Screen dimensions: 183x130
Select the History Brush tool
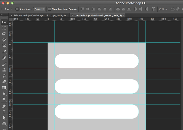4,76
